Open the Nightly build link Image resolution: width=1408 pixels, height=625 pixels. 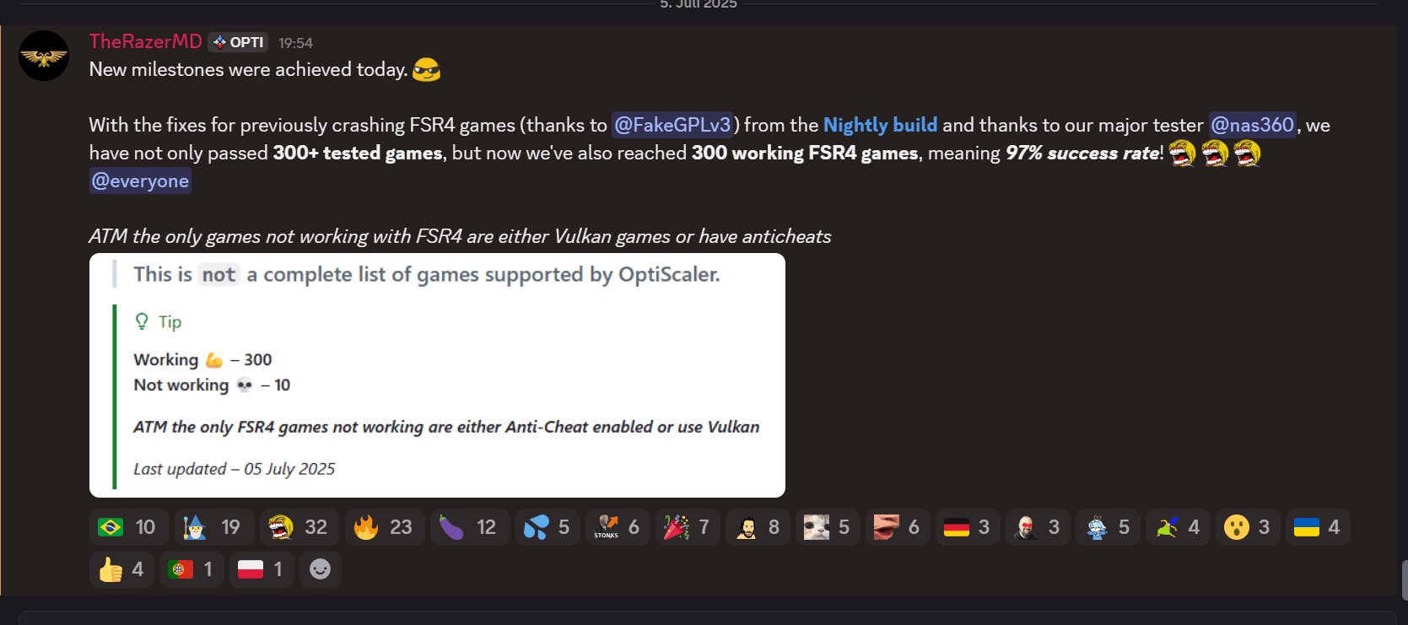tap(880, 125)
